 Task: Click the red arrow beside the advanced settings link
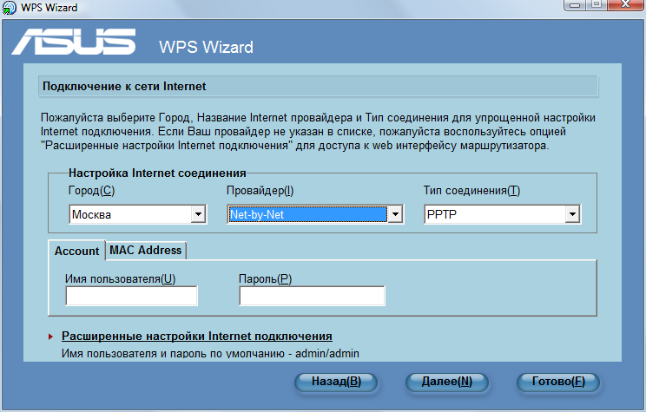tap(50, 337)
